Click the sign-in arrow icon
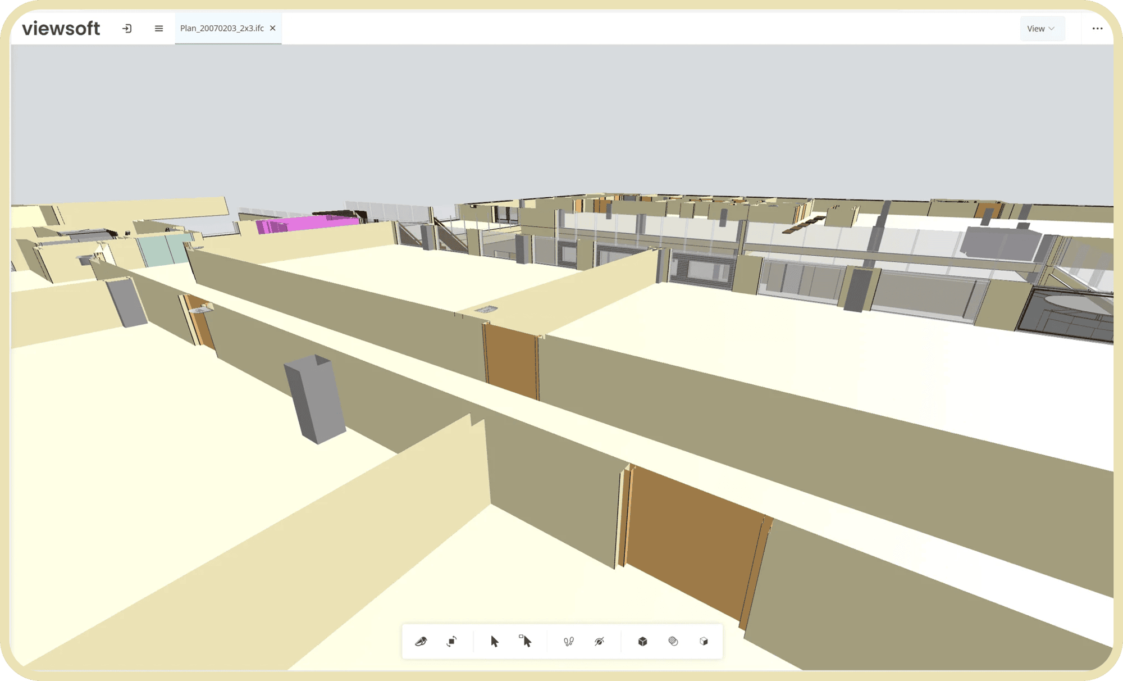This screenshot has height=681, width=1123. click(127, 29)
